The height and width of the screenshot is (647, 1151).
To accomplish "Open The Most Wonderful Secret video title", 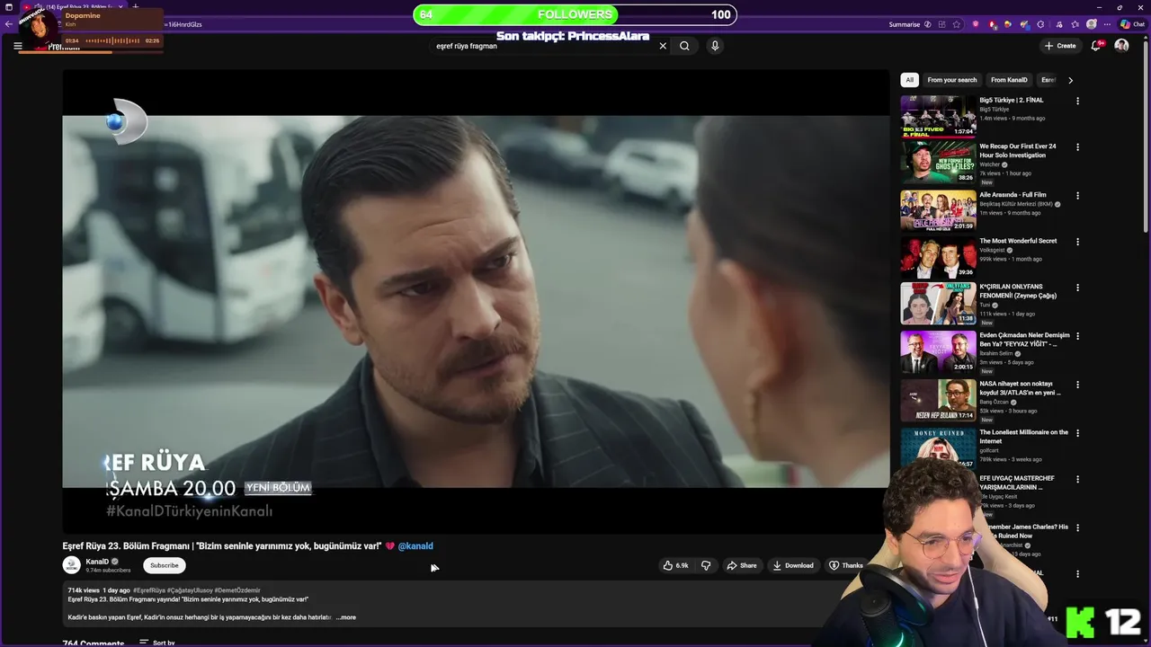I will (x=1018, y=241).
